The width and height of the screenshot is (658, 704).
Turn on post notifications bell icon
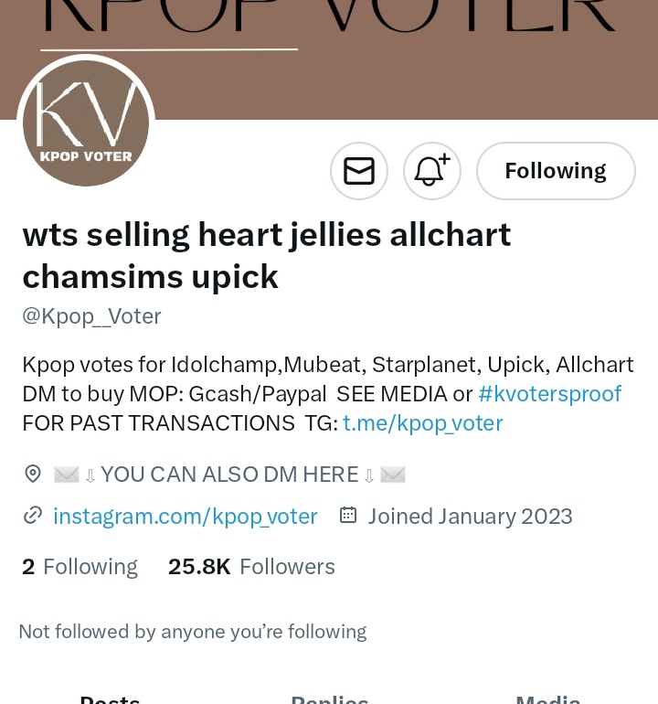[x=431, y=171]
